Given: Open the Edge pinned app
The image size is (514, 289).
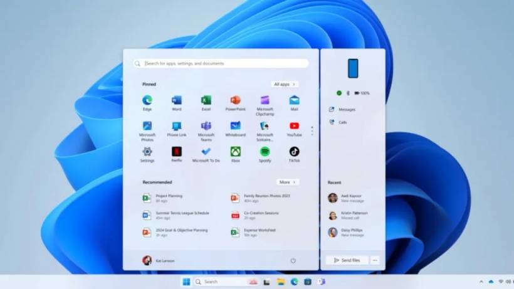Looking at the screenshot, I should point(147,103).
